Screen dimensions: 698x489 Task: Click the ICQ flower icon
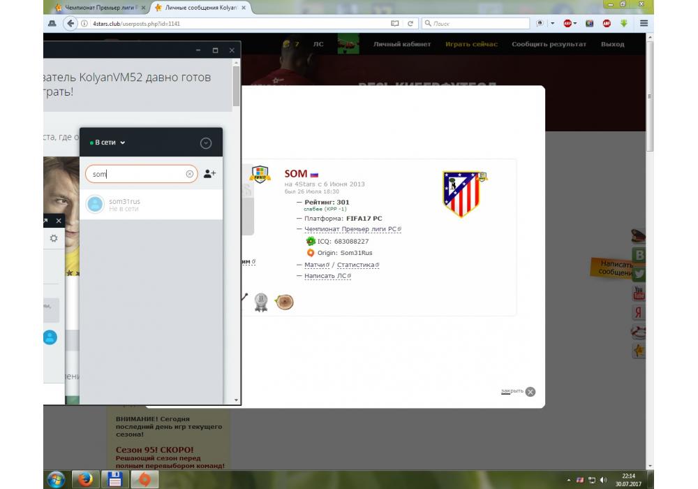coord(311,241)
